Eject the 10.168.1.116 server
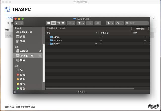The height and width of the screenshot is (111, 161). (x=40, y=55)
